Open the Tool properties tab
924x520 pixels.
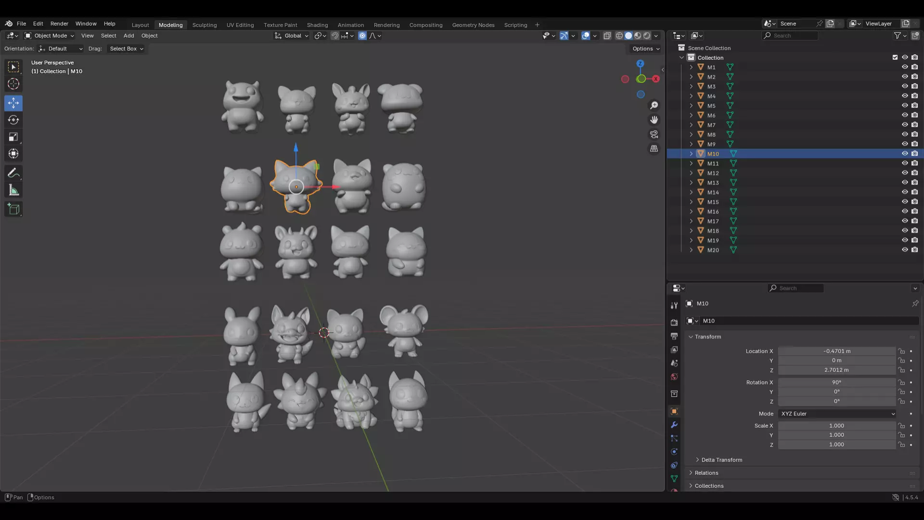point(674,305)
